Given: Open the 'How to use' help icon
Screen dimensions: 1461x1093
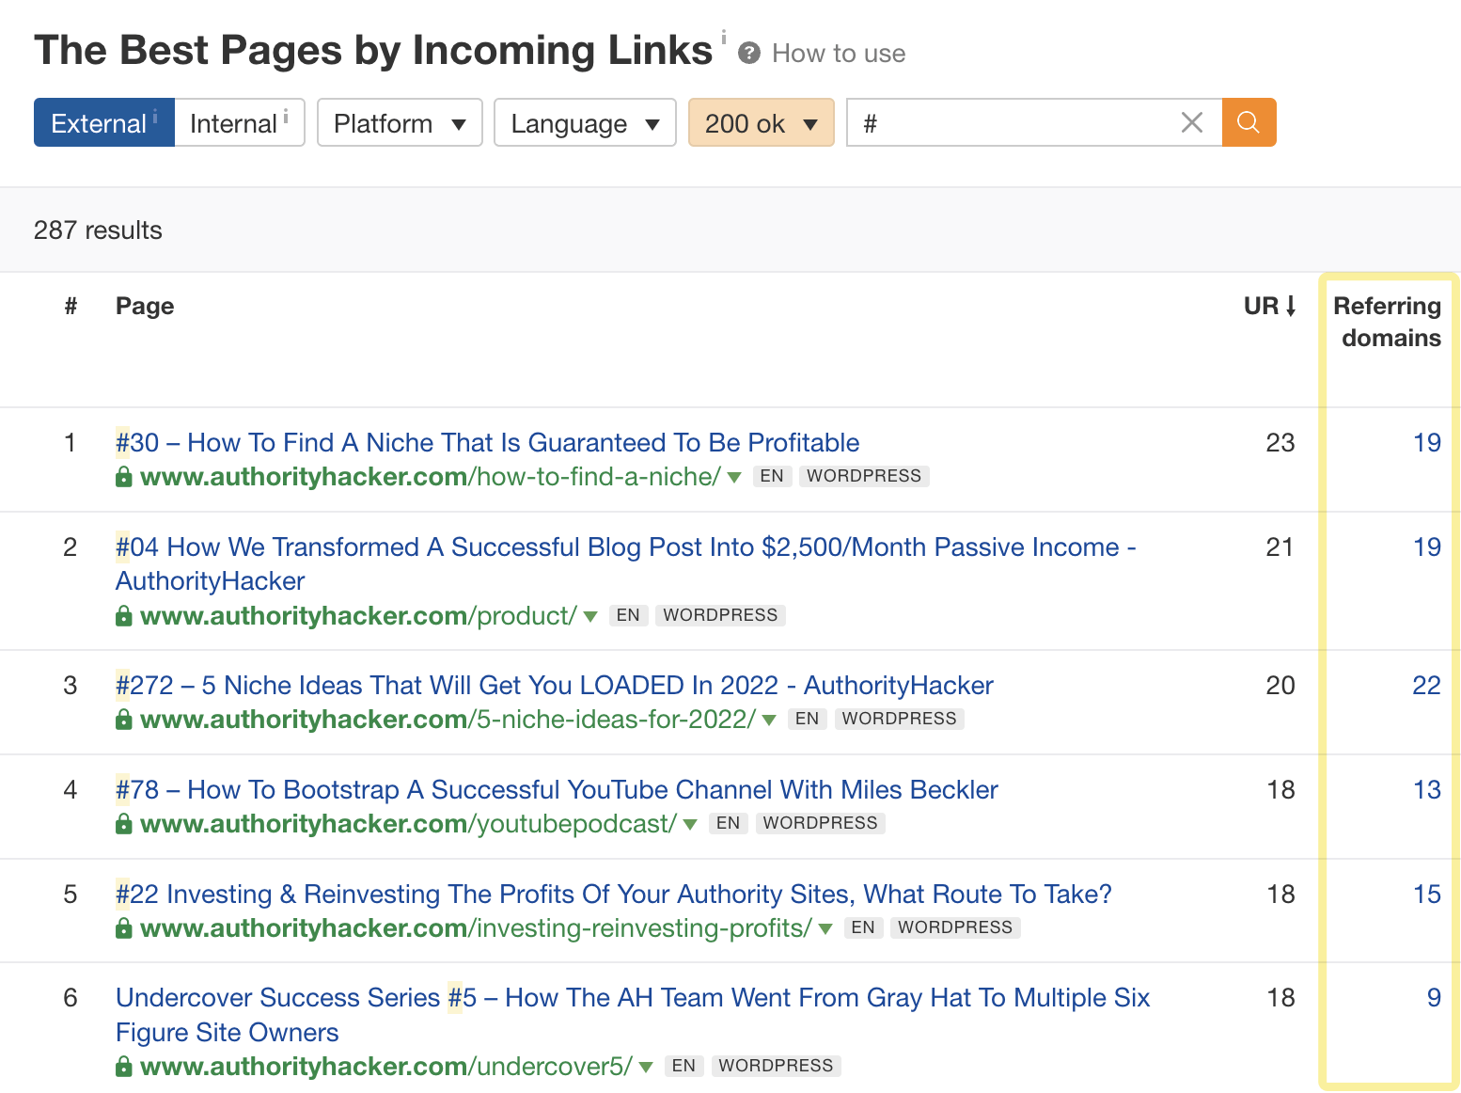Looking at the screenshot, I should pyautogui.click(x=749, y=53).
